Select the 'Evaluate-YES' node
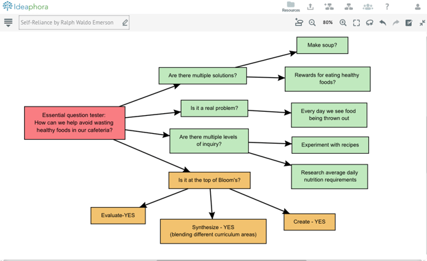 point(118,215)
